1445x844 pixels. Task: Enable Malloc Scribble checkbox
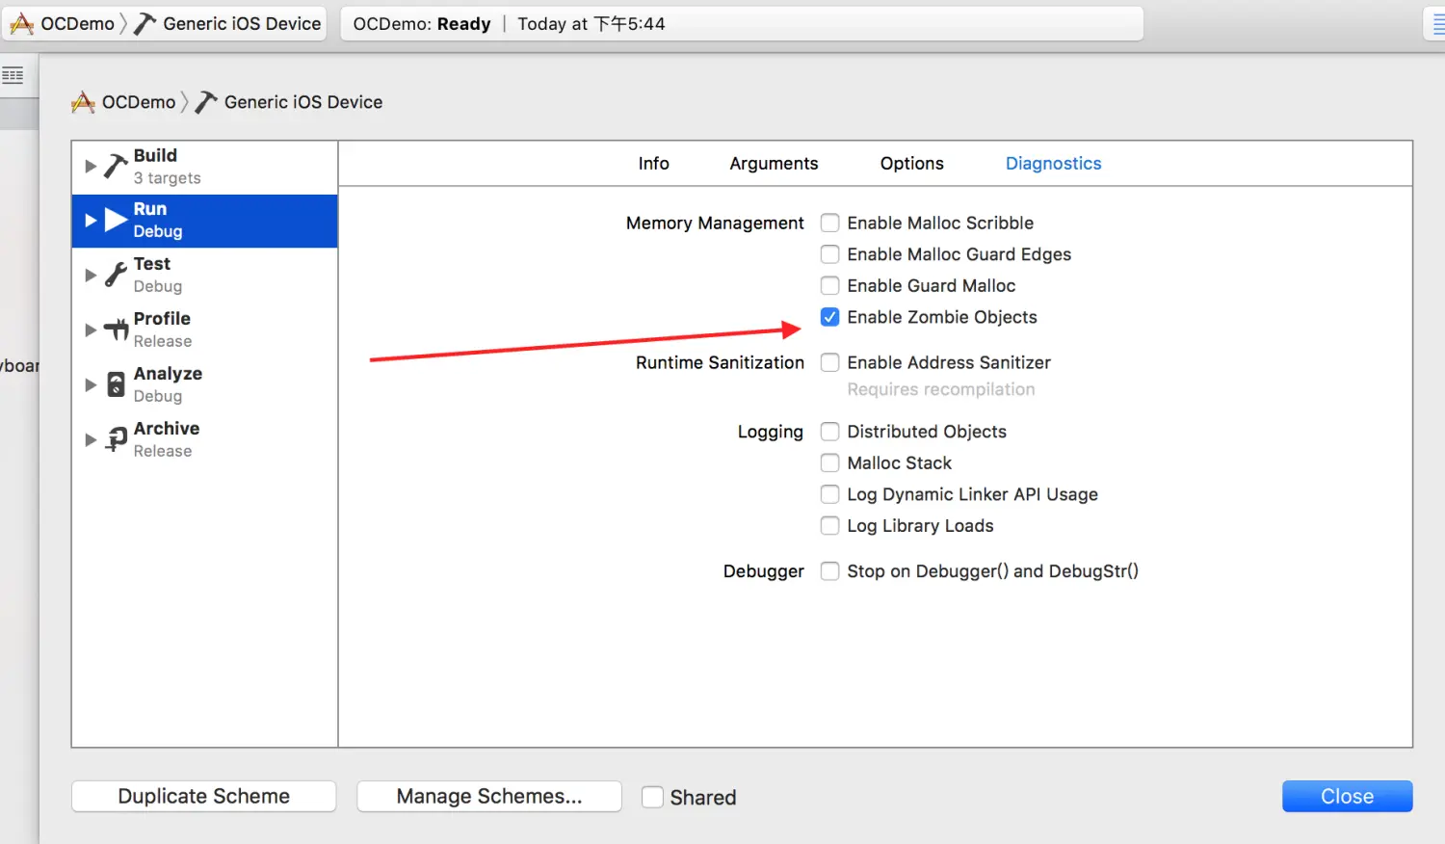(x=829, y=223)
